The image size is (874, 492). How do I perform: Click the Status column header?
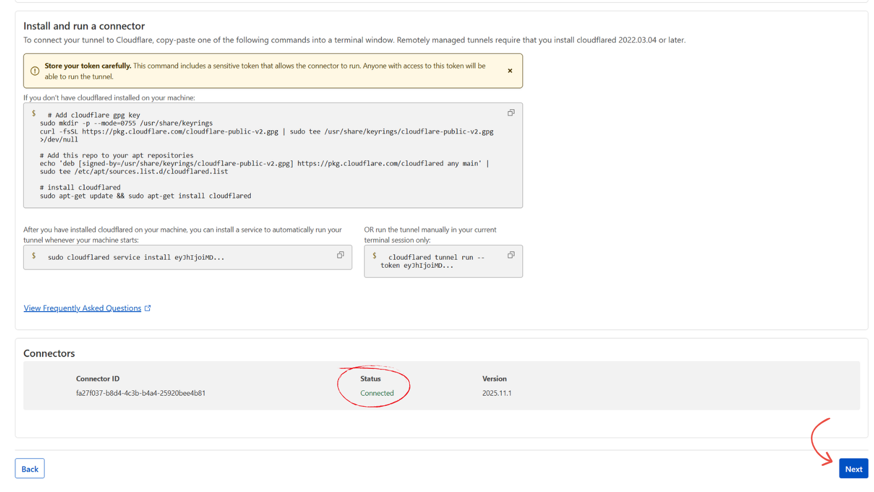point(371,379)
